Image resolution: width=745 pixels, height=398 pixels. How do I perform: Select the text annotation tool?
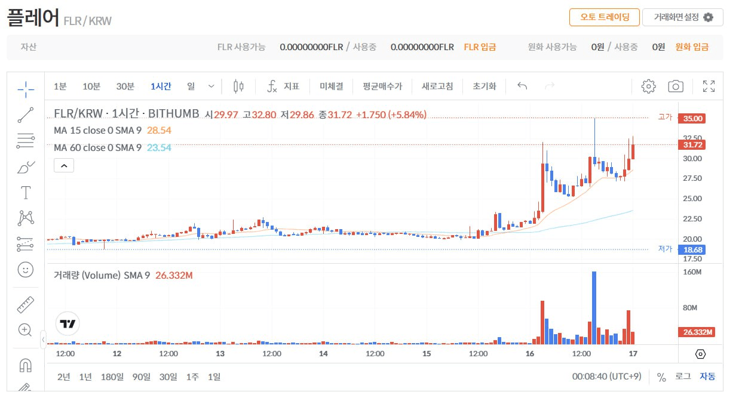26,193
